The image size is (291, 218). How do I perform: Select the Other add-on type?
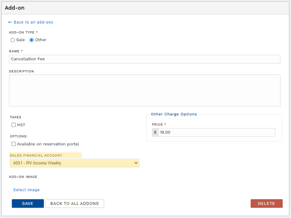coord(32,40)
